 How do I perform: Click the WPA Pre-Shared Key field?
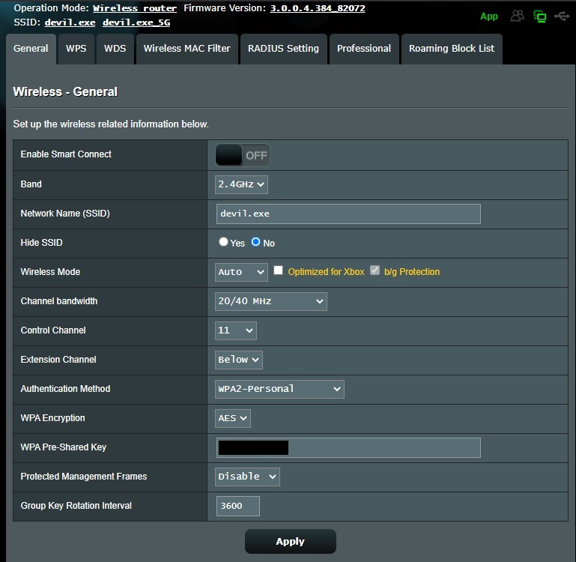tap(348, 447)
